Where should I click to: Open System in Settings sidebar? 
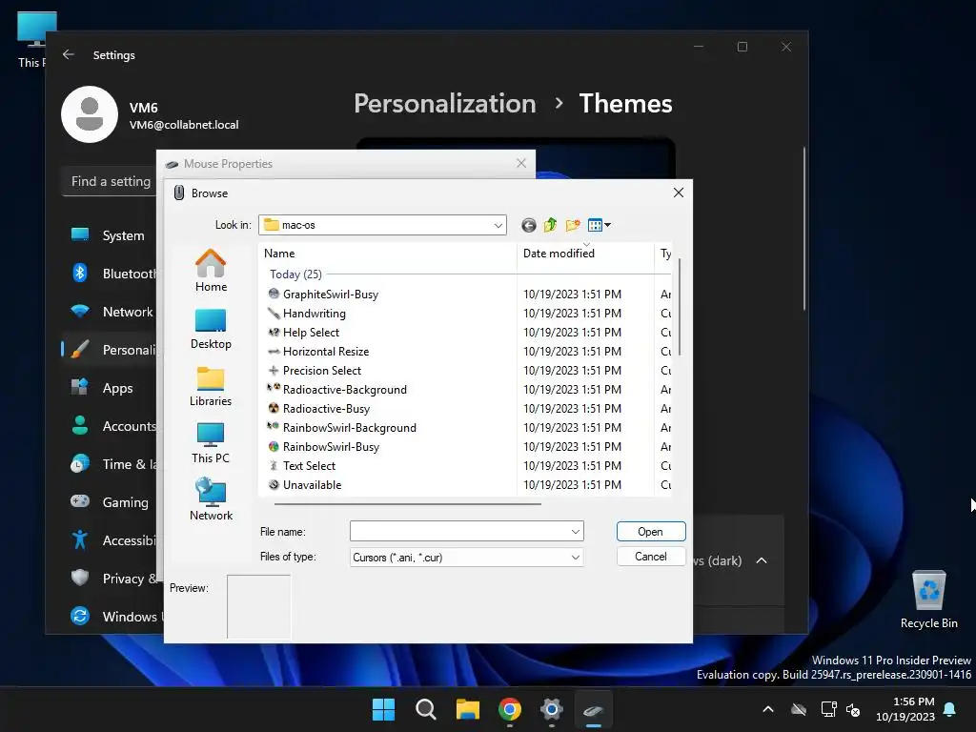108,235
